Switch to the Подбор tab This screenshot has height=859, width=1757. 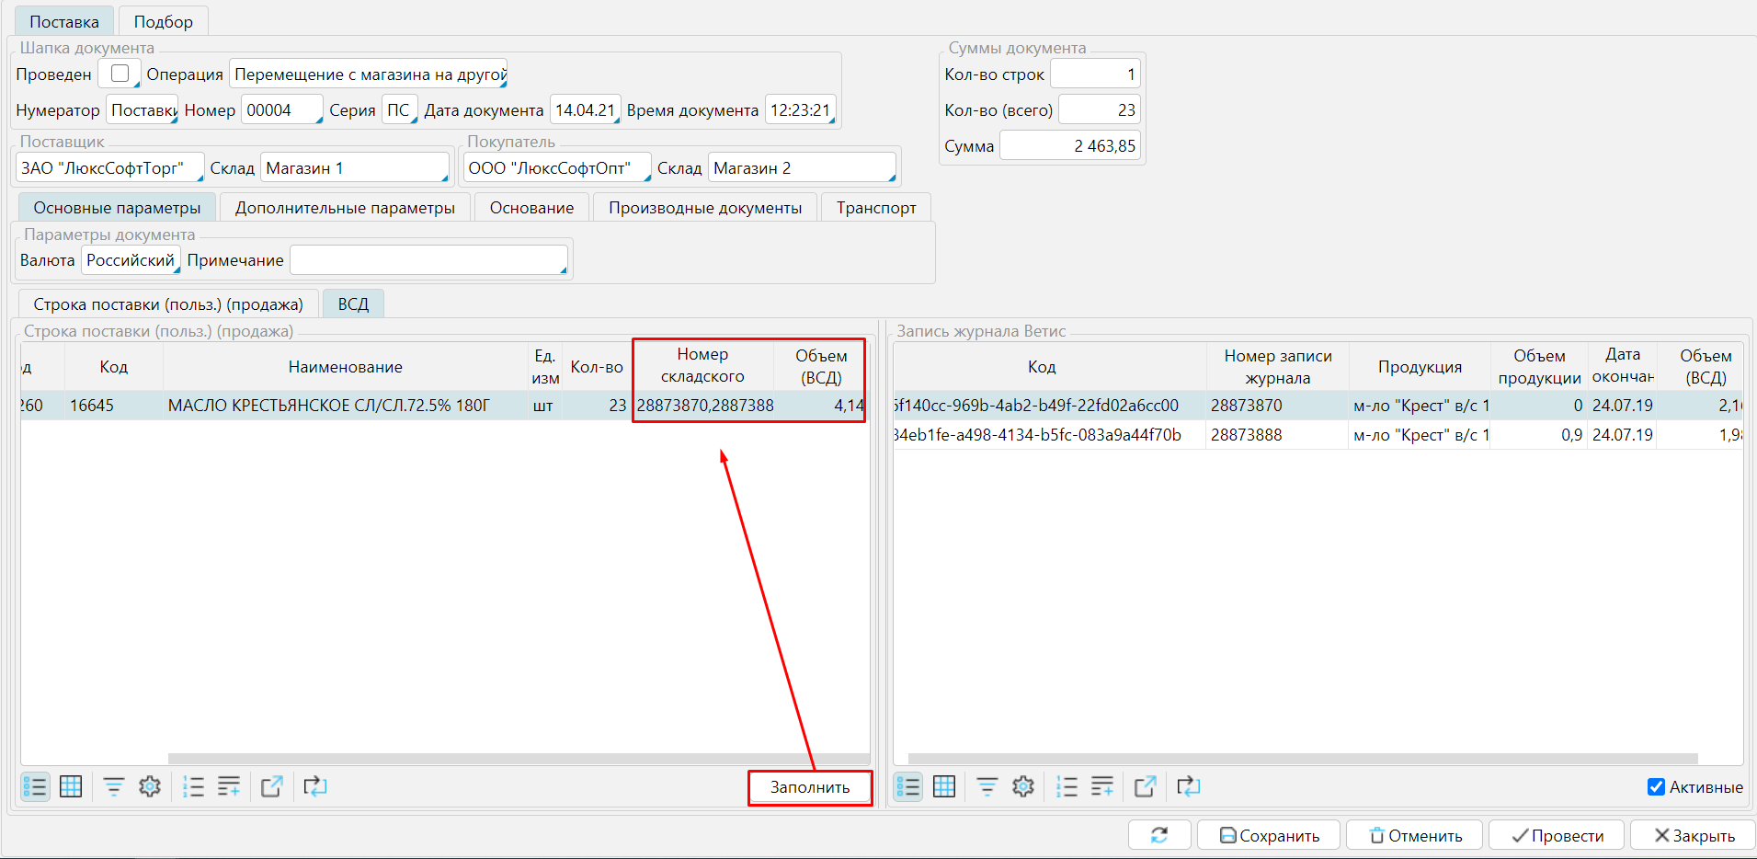point(163,22)
